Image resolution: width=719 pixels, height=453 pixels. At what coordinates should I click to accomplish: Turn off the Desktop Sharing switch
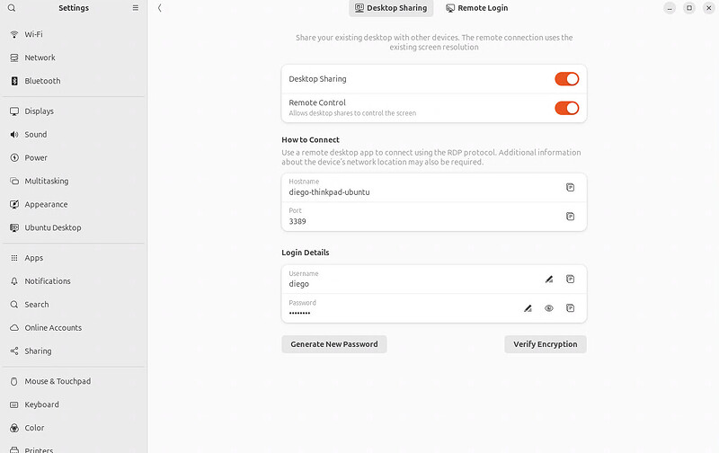[x=566, y=79]
